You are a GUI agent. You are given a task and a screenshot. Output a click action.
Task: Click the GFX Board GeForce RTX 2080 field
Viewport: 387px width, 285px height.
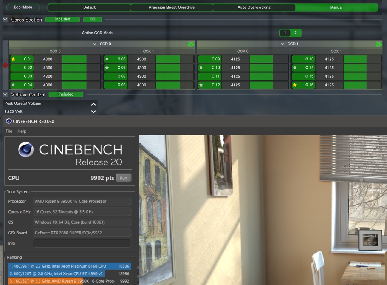pos(82,233)
